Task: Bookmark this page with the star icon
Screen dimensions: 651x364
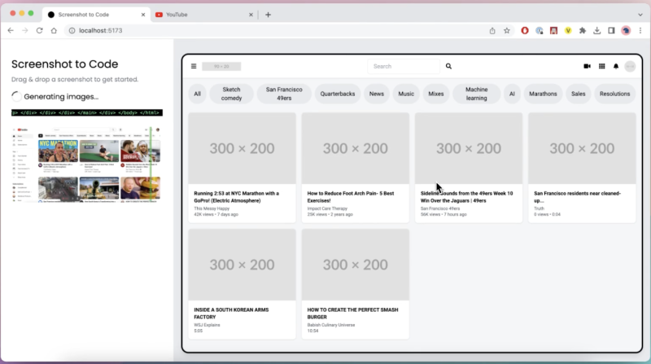Action: [x=506, y=30]
